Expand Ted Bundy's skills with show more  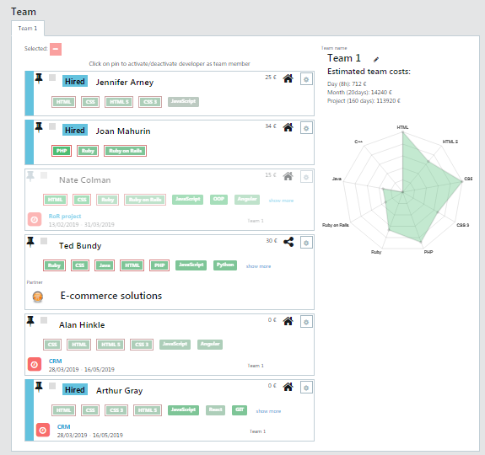click(259, 266)
